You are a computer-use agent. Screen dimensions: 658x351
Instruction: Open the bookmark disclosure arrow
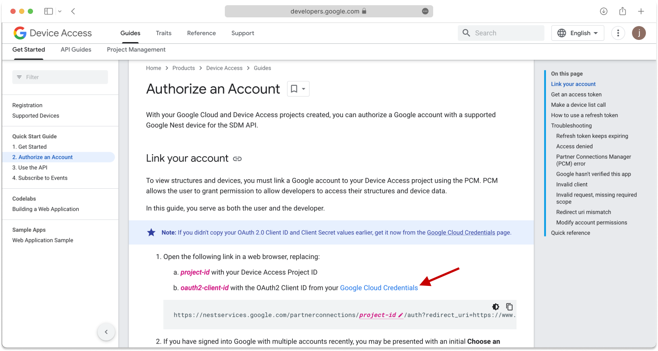click(303, 89)
